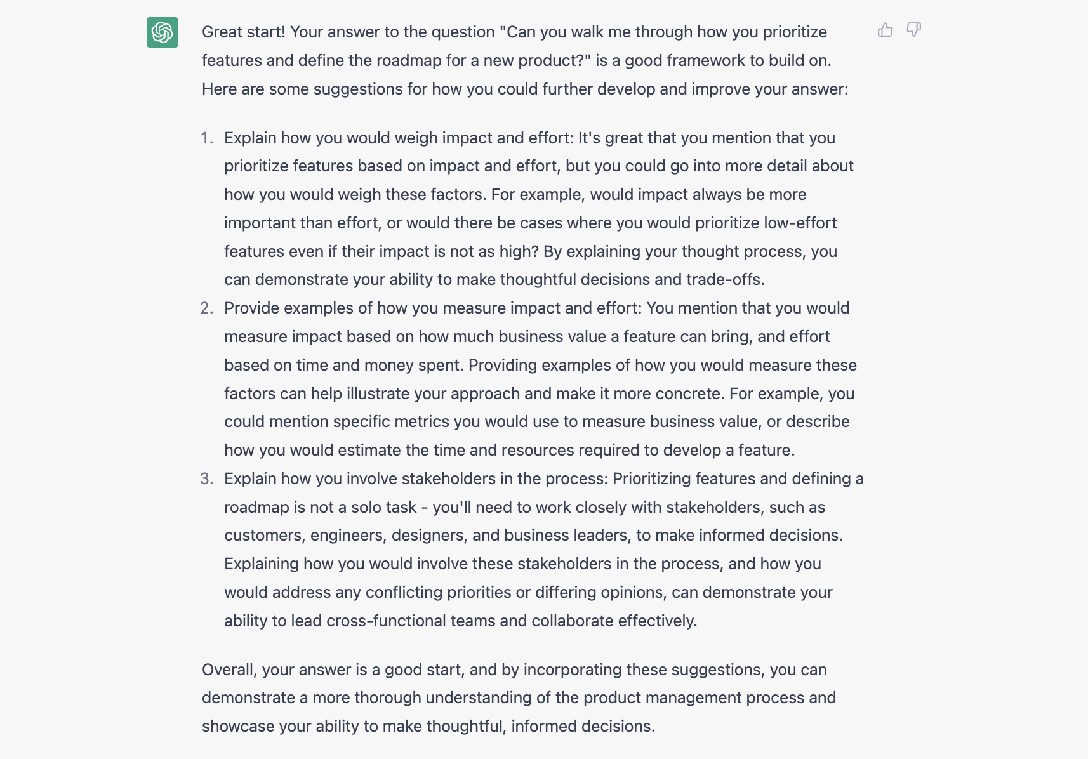Click the green ChatGPT avatar logo
1088x759 pixels.
[x=163, y=32]
